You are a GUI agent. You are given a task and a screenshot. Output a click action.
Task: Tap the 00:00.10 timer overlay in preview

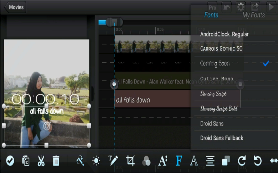tap(45, 99)
